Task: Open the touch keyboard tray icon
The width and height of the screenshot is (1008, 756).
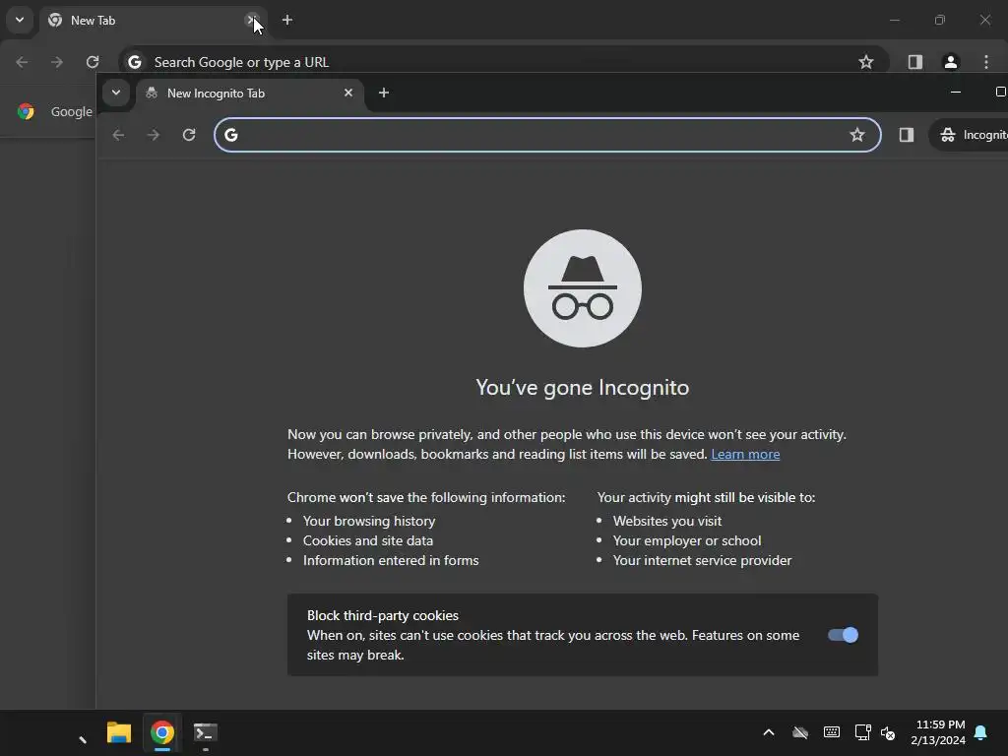Action: tap(831, 732)
